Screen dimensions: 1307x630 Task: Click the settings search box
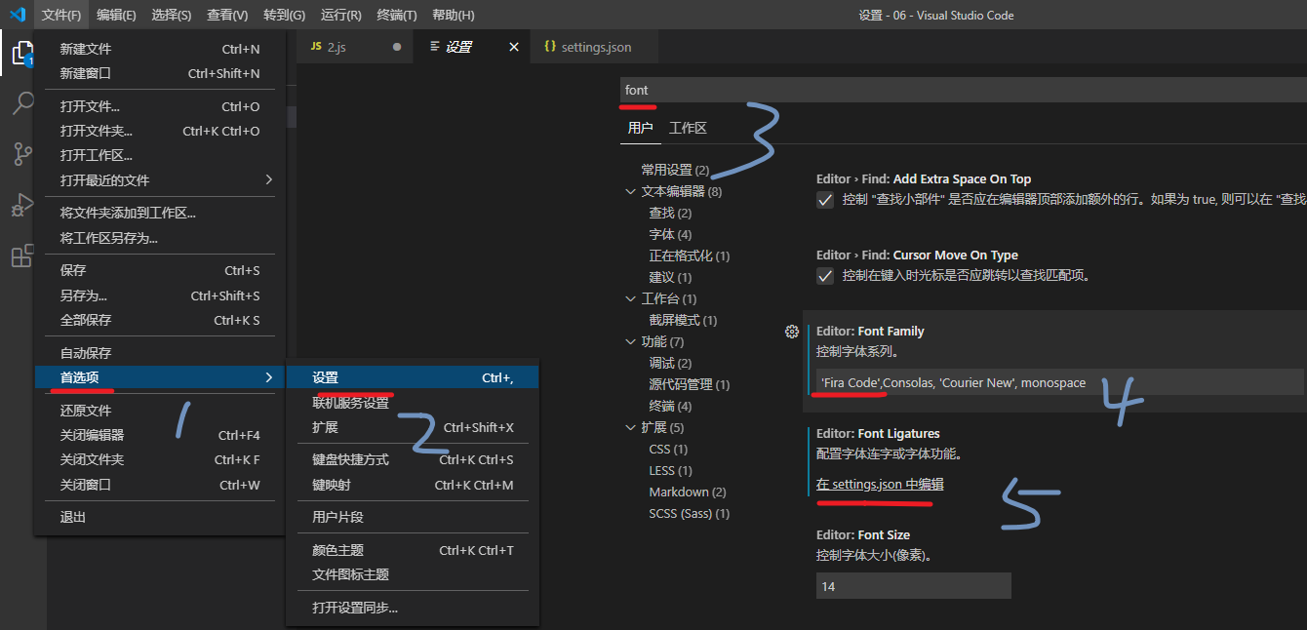point(961,90)
